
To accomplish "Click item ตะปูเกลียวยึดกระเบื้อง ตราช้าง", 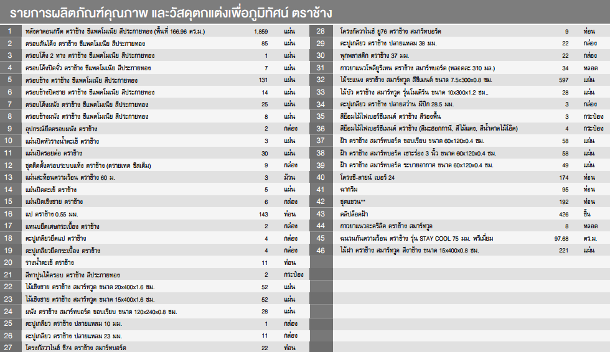I will coord(63,251).
